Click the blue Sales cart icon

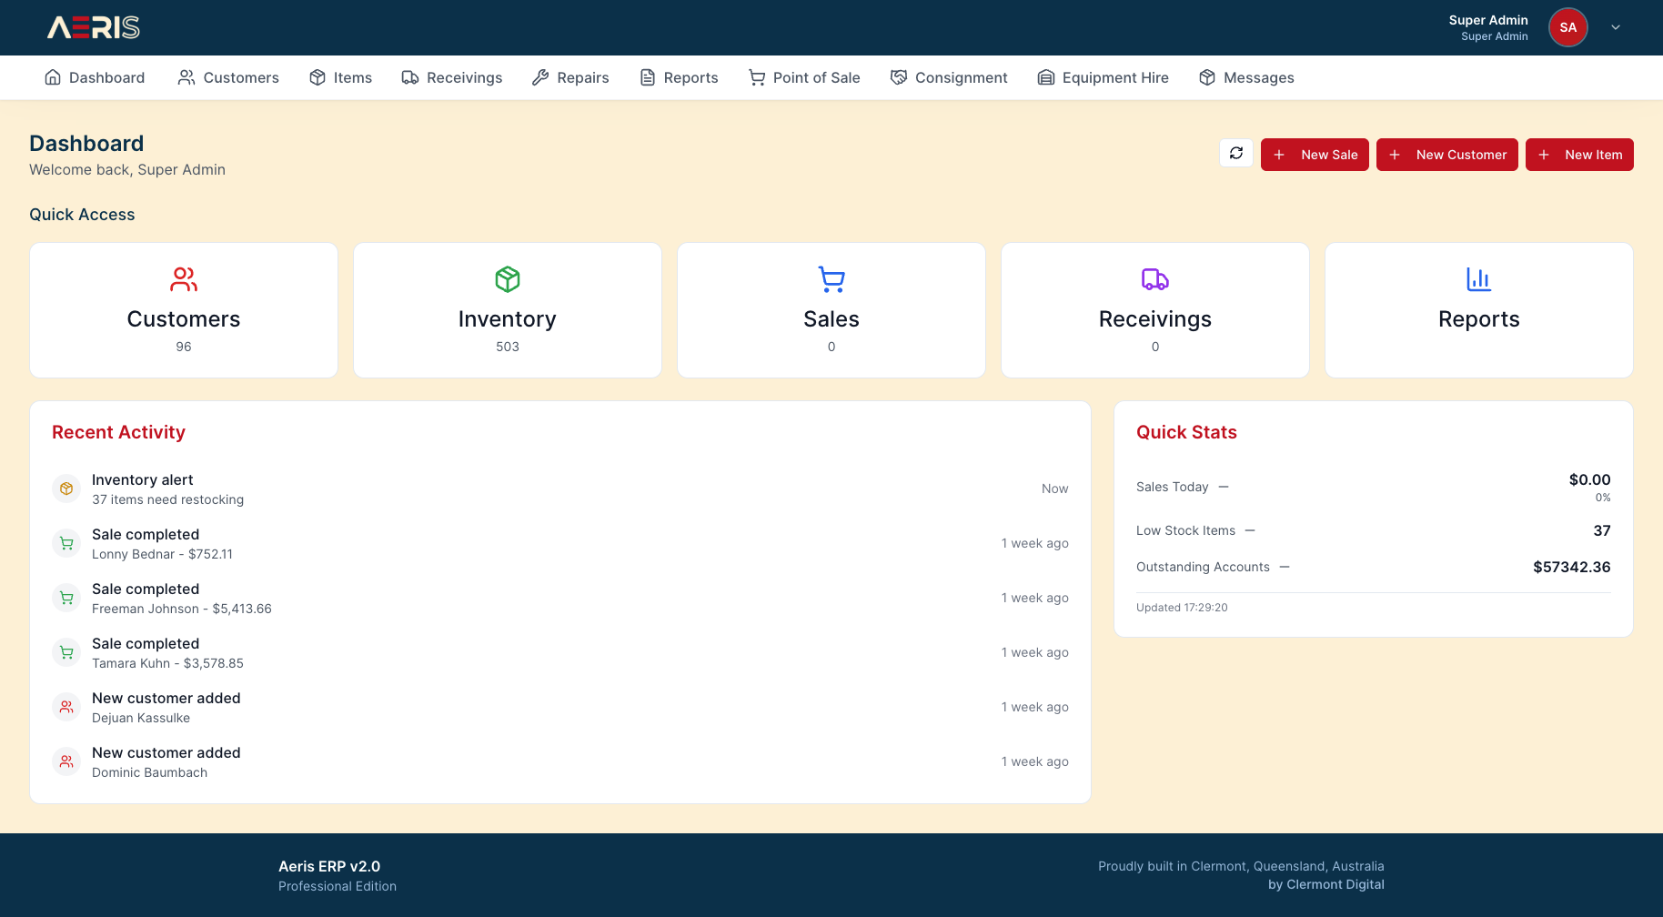[831, 279]
